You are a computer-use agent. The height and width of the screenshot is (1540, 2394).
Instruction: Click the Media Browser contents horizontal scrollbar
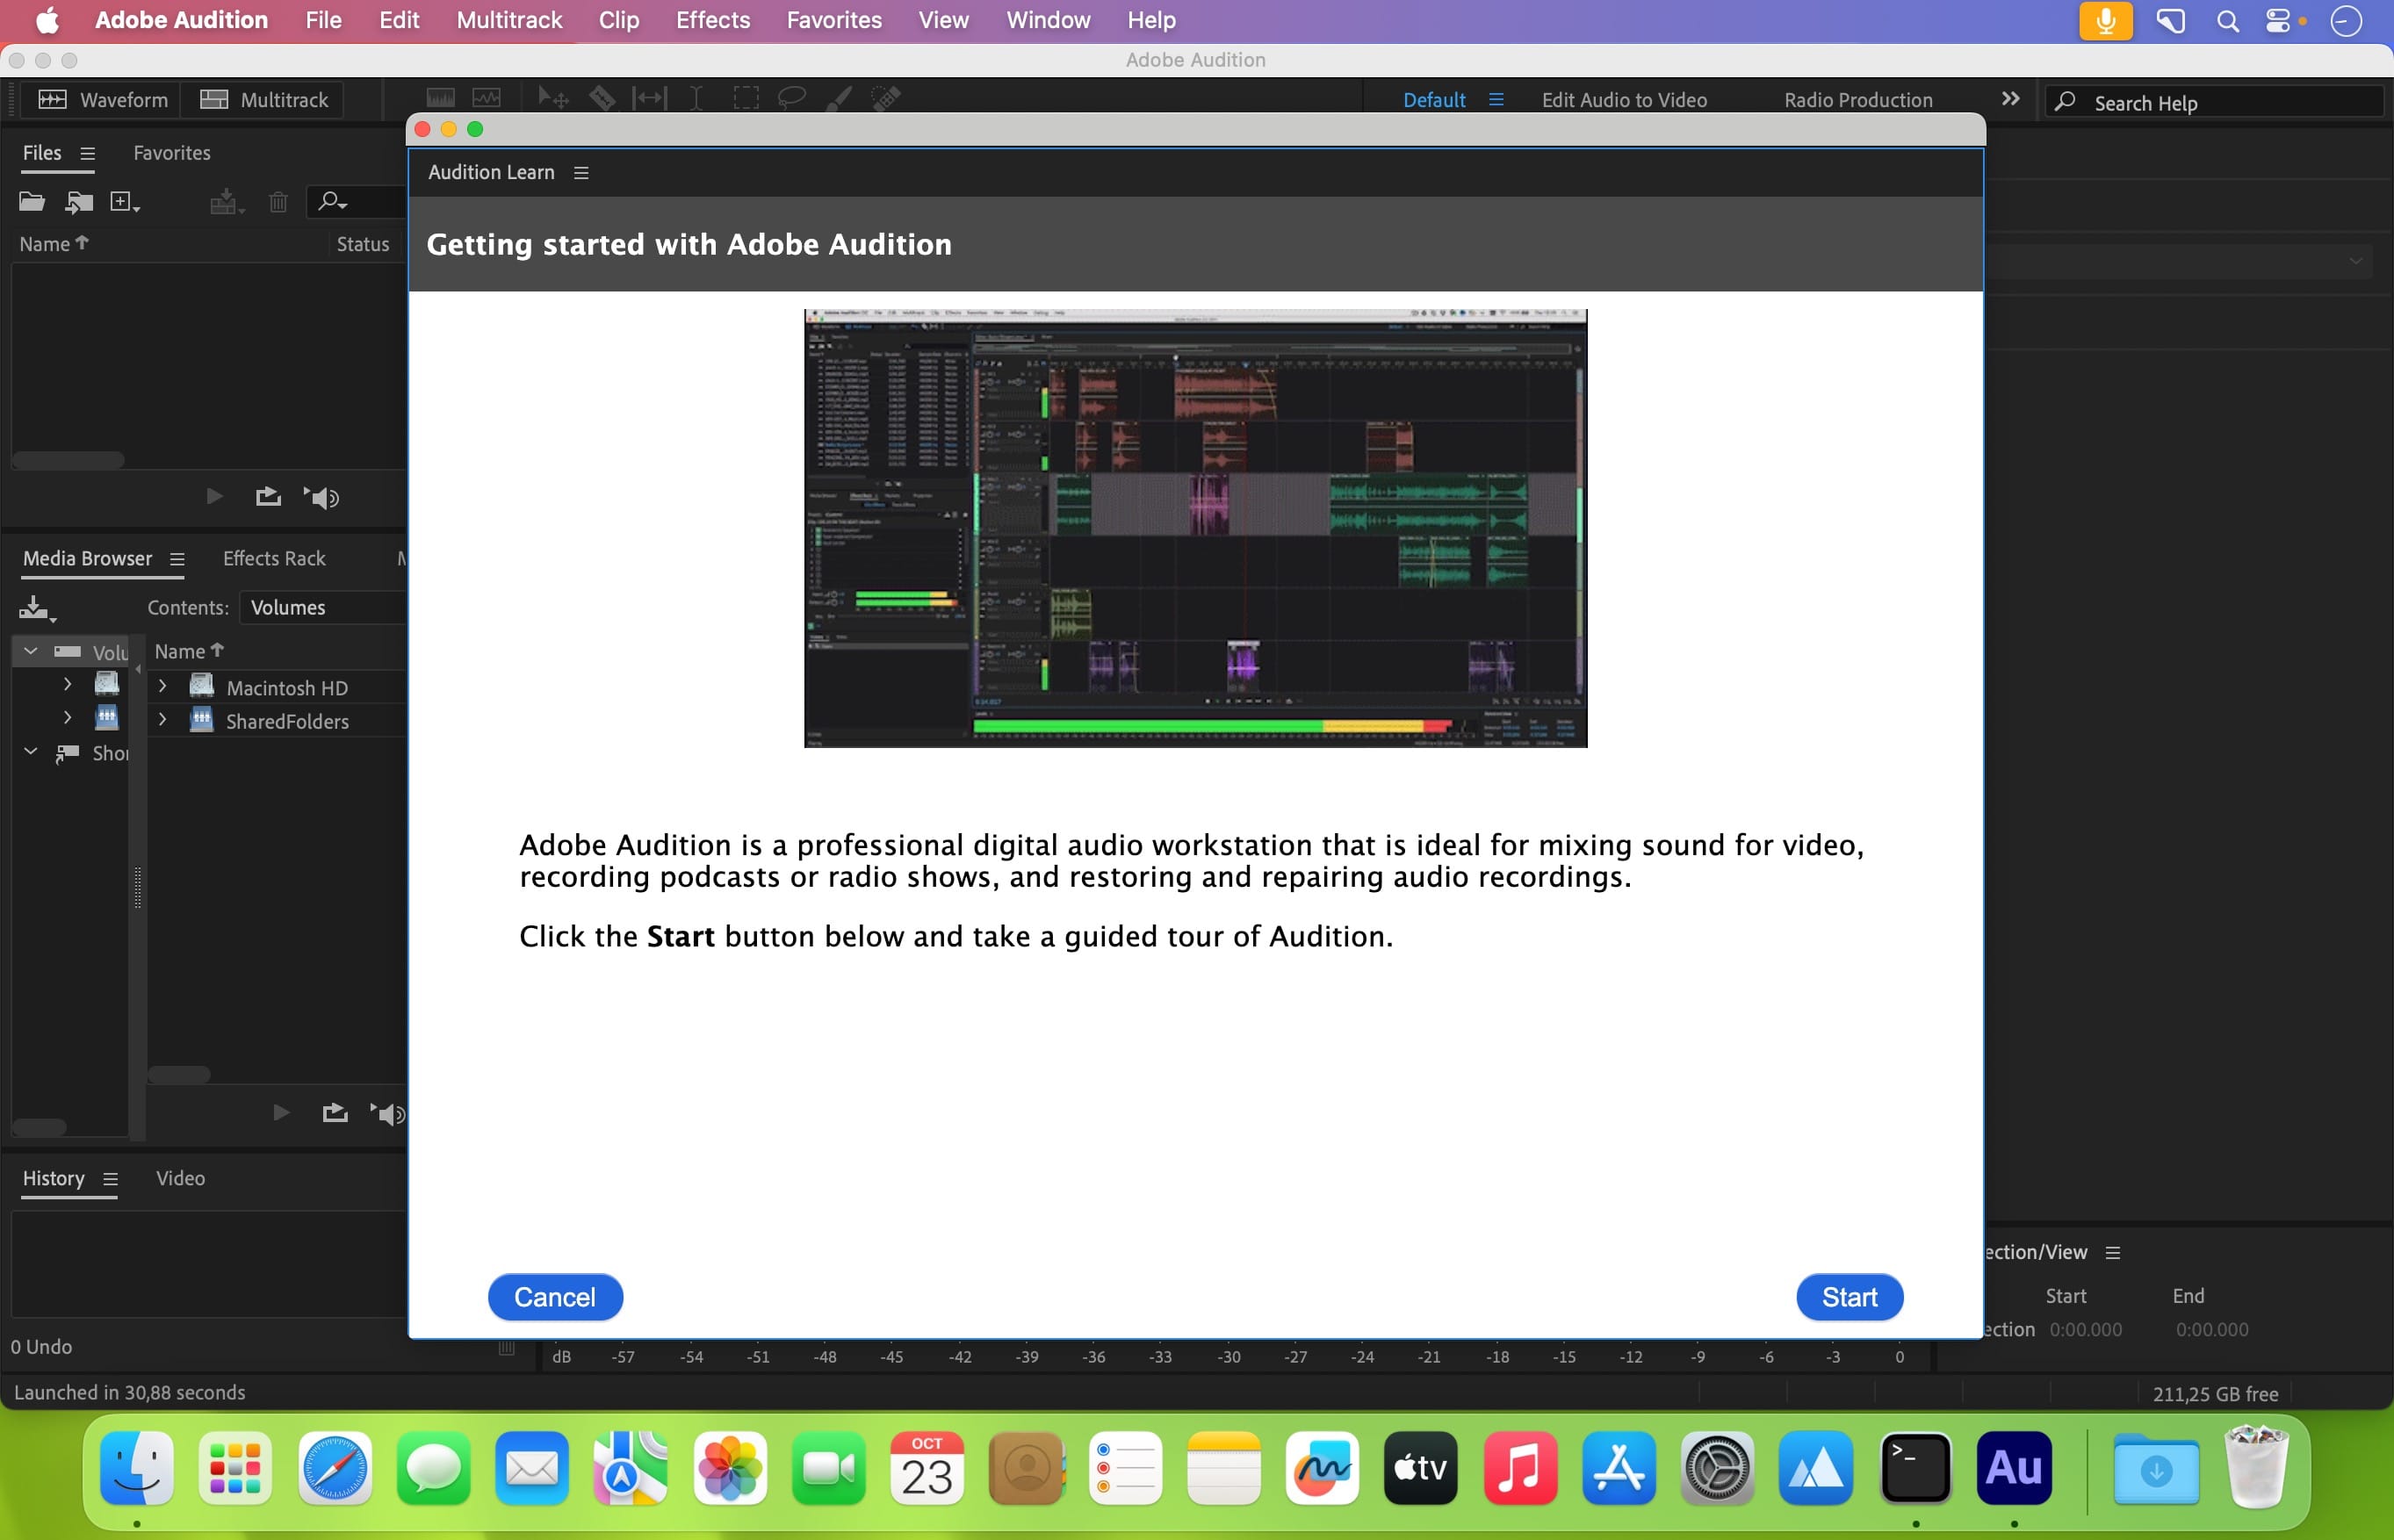[179, 1075]
